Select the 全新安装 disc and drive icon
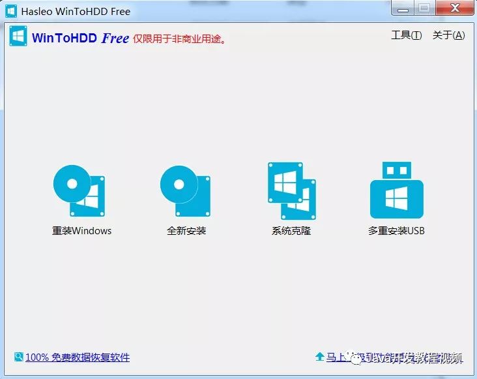The image size is (477, 379). pyautogui.click(x=185, y=191)
